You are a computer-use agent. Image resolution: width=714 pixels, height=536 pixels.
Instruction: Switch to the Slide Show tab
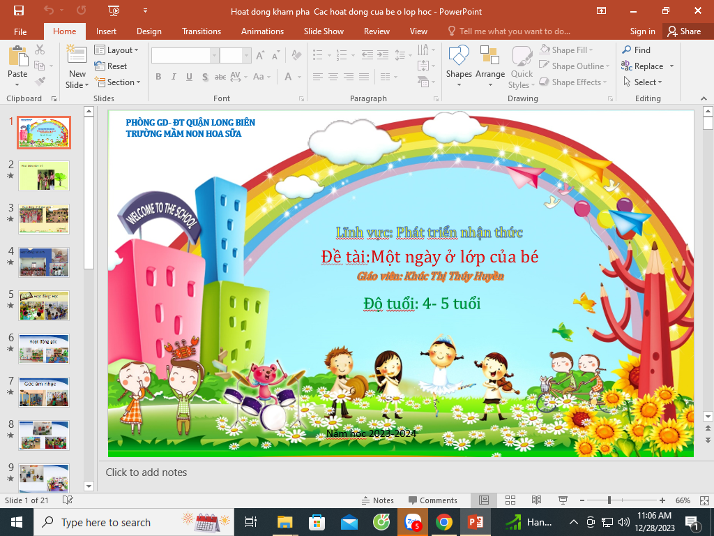click(x=324, y=31)
